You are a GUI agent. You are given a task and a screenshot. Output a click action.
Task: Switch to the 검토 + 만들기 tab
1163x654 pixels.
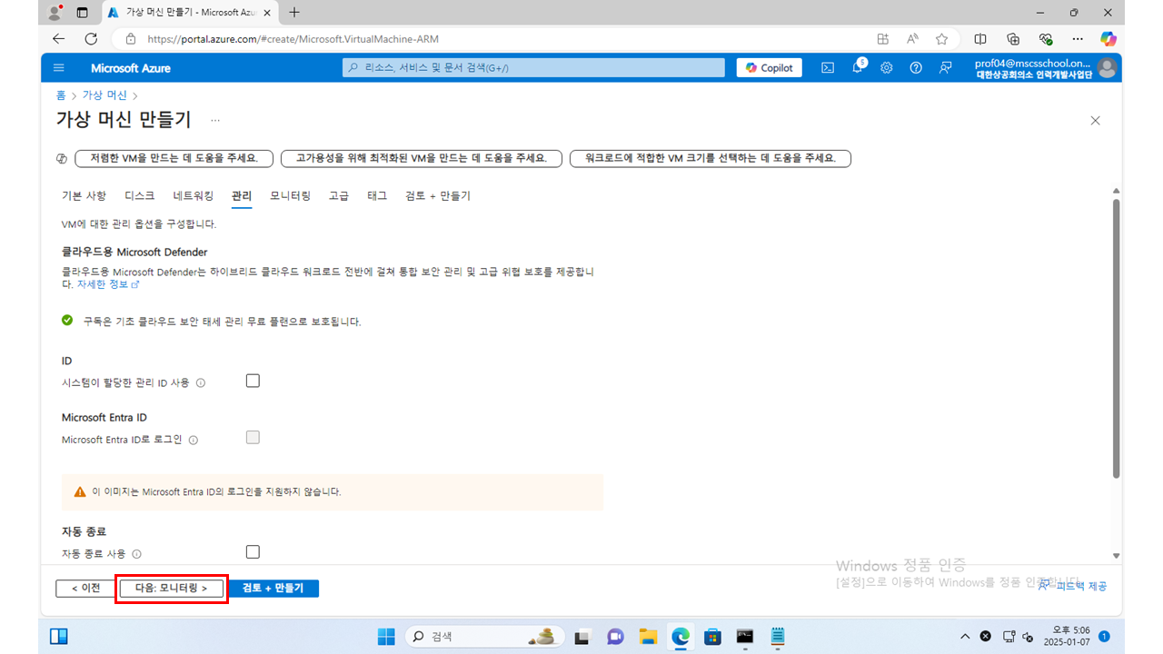pyautogui.click(x=438, y=196)
